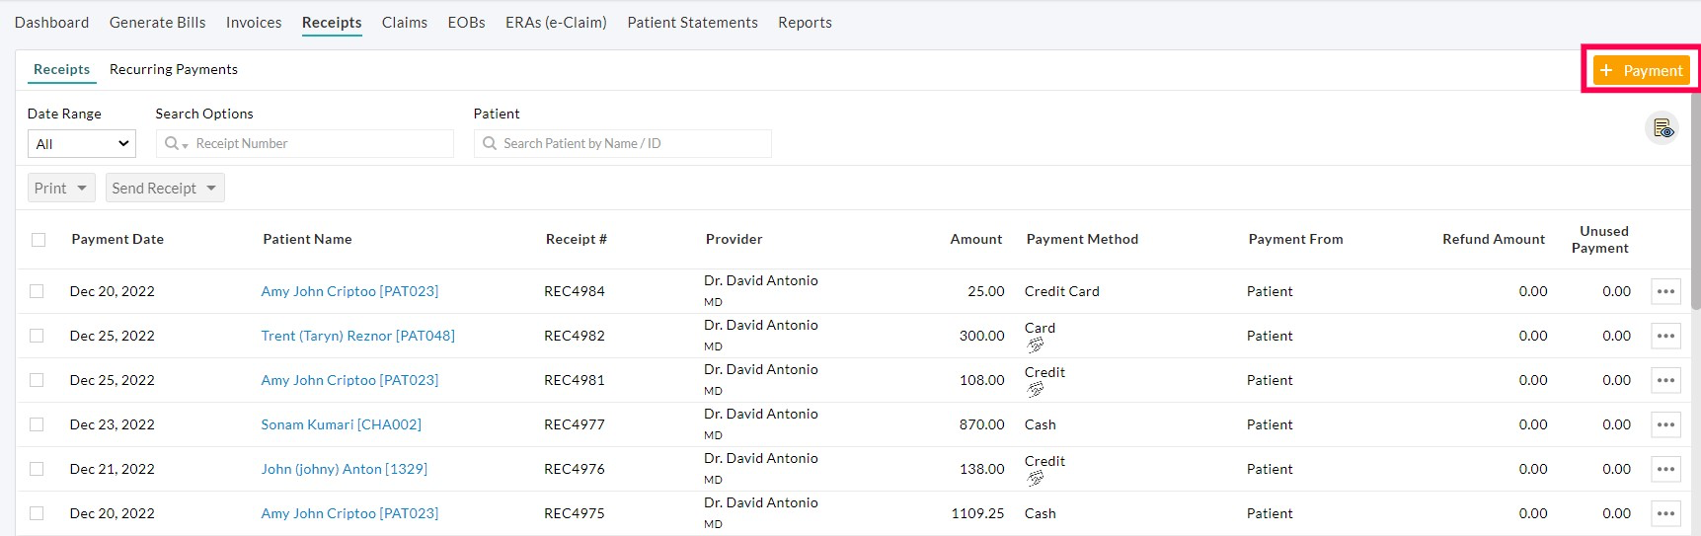Click the vertical scrollbar on the right
The image size is (1701, 536).
(1695, 197)
